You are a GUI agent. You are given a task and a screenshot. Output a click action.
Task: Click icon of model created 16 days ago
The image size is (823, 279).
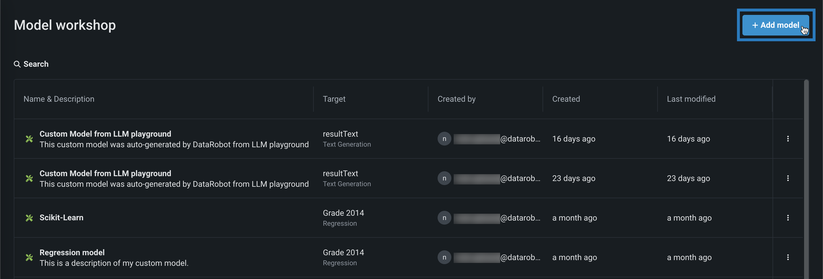(x=29, y=139)
